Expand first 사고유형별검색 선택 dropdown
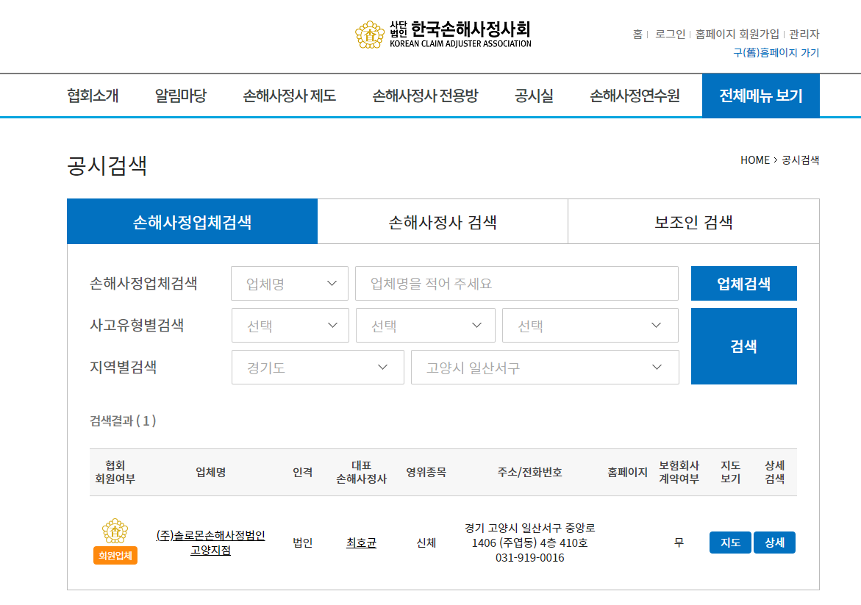Viewport: 861px width, 605px height. (290, 325)
